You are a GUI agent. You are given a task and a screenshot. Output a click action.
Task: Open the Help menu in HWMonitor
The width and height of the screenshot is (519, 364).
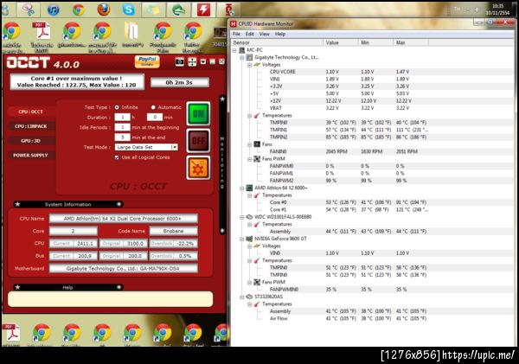[280, 34]
